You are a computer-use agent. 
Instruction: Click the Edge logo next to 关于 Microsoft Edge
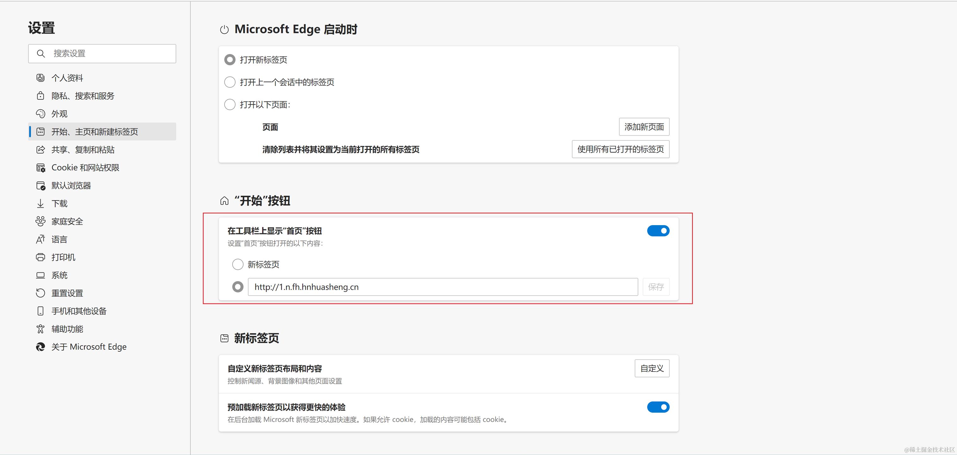click(40, 347)
